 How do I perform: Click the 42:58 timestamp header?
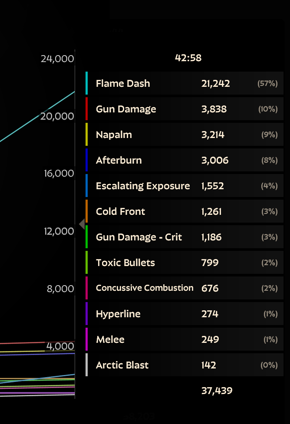click(188, 58)
